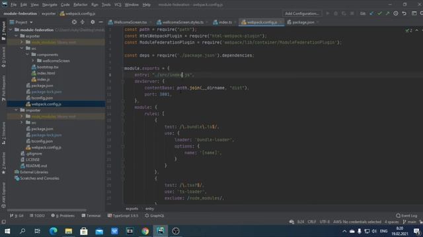Open File Explorer from taskbar
Image resolution: width=423 pixels, height=237 pixels.
[x=69, y=231]
